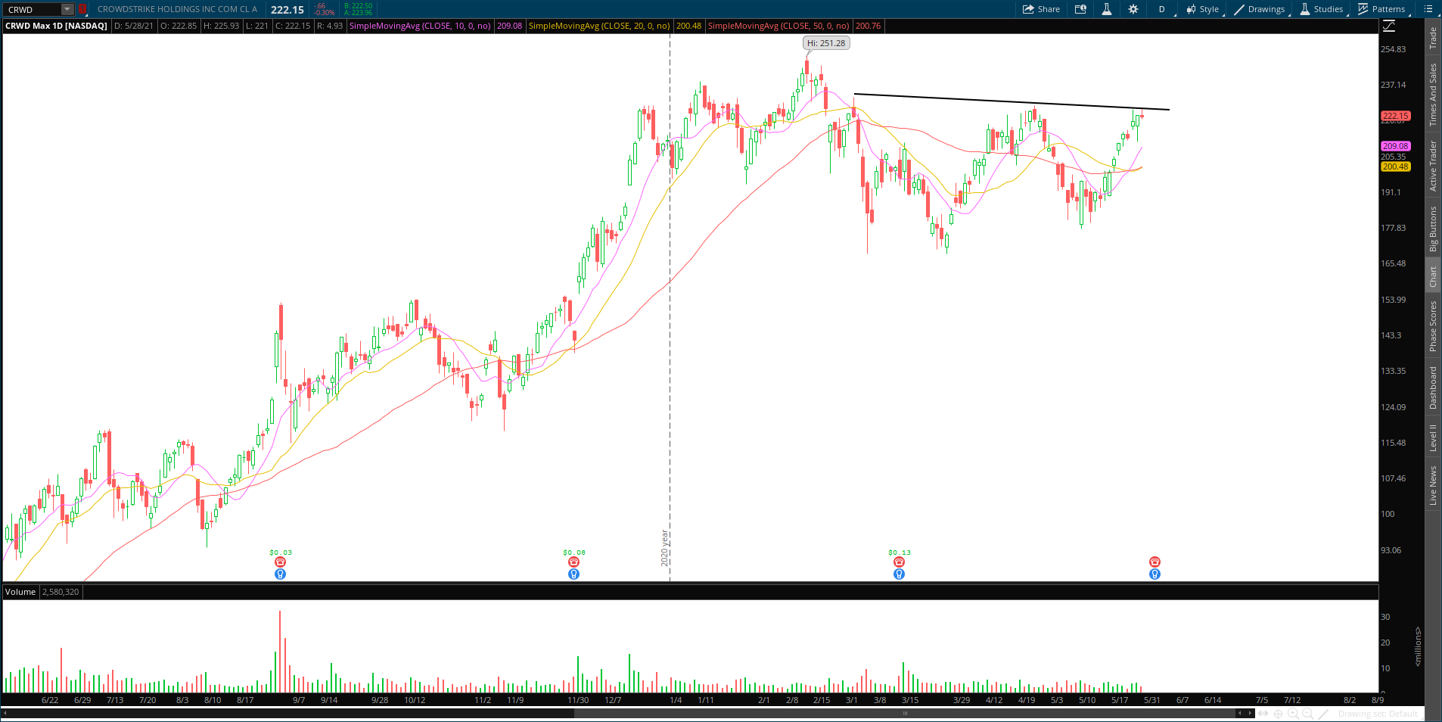The height and width of the screenshot is (722, 1442).
Task: Open the D timeframe selector
Action: pos(1161,9)
